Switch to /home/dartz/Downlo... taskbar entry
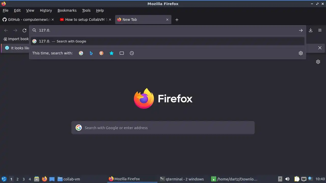The image size is (326, 183). tap(235, 179)
